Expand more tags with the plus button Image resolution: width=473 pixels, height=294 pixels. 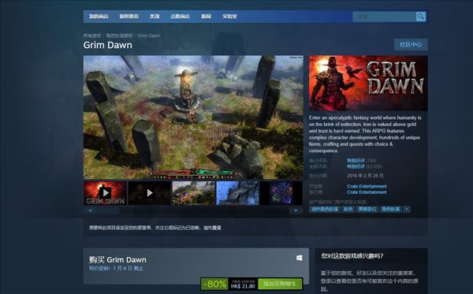[x=407, y=209]
